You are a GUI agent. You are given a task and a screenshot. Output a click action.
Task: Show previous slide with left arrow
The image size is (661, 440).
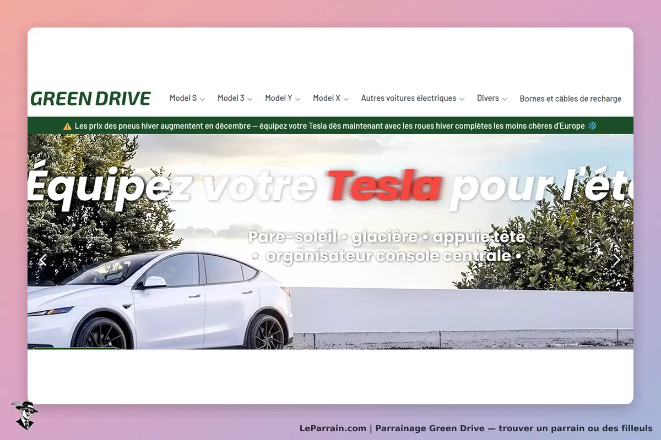[x=43, y=260]
